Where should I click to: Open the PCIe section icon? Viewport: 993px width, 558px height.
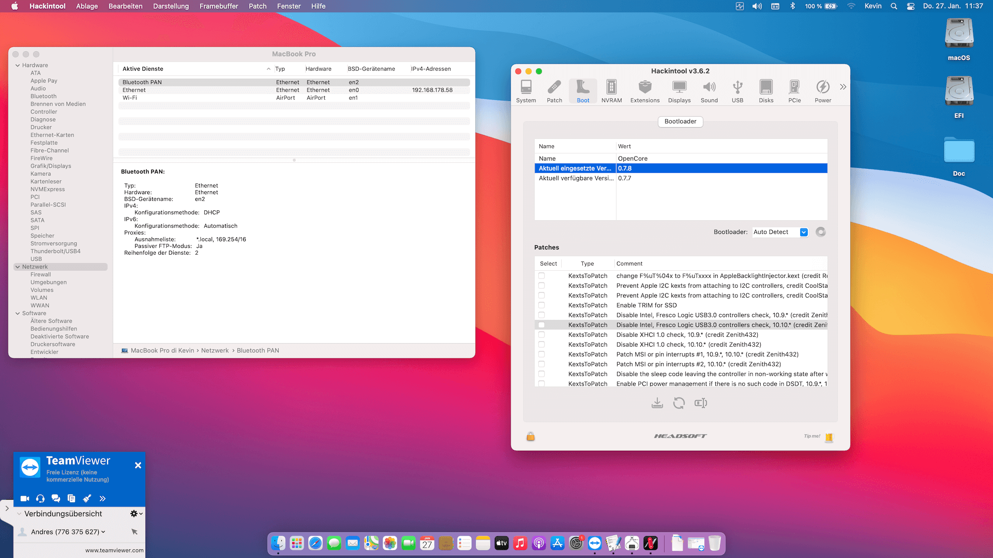point(794,91)
